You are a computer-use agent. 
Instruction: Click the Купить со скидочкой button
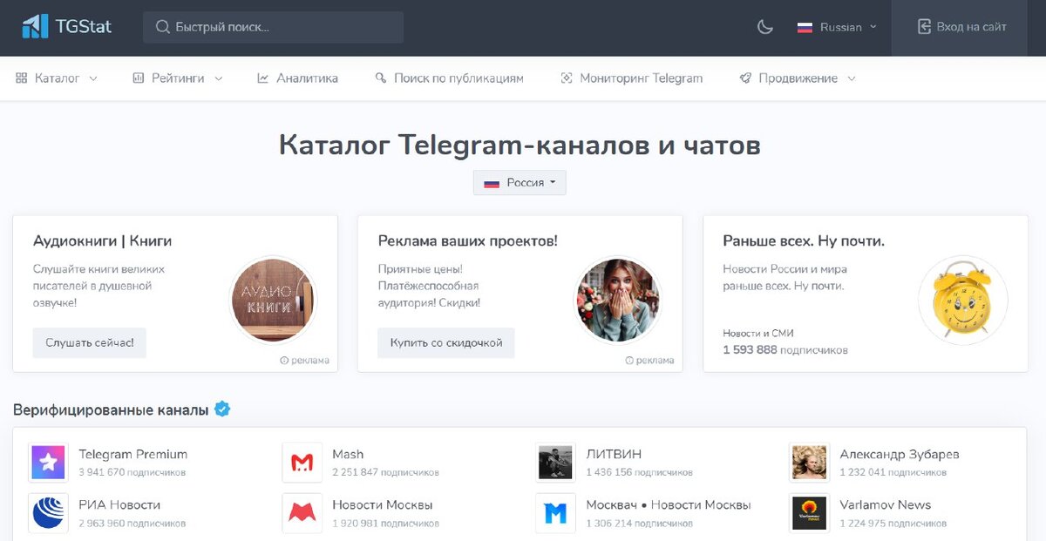446,342
